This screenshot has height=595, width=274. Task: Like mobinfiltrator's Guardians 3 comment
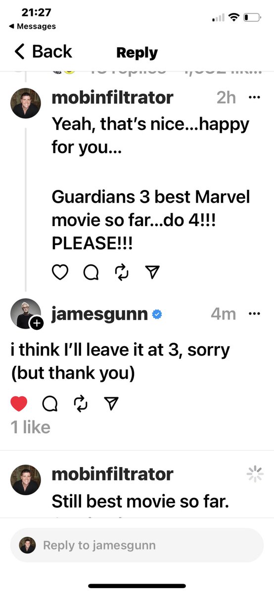pos(60,272)
